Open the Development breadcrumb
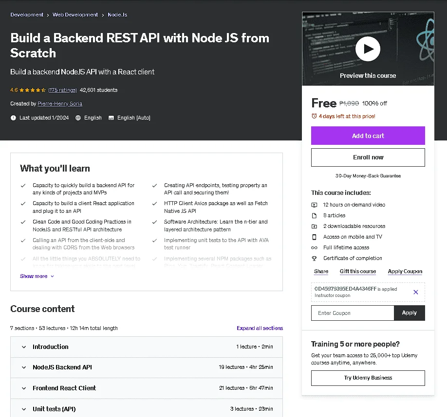The height and width of the screenshot is (417, 447). coord(27,15)
